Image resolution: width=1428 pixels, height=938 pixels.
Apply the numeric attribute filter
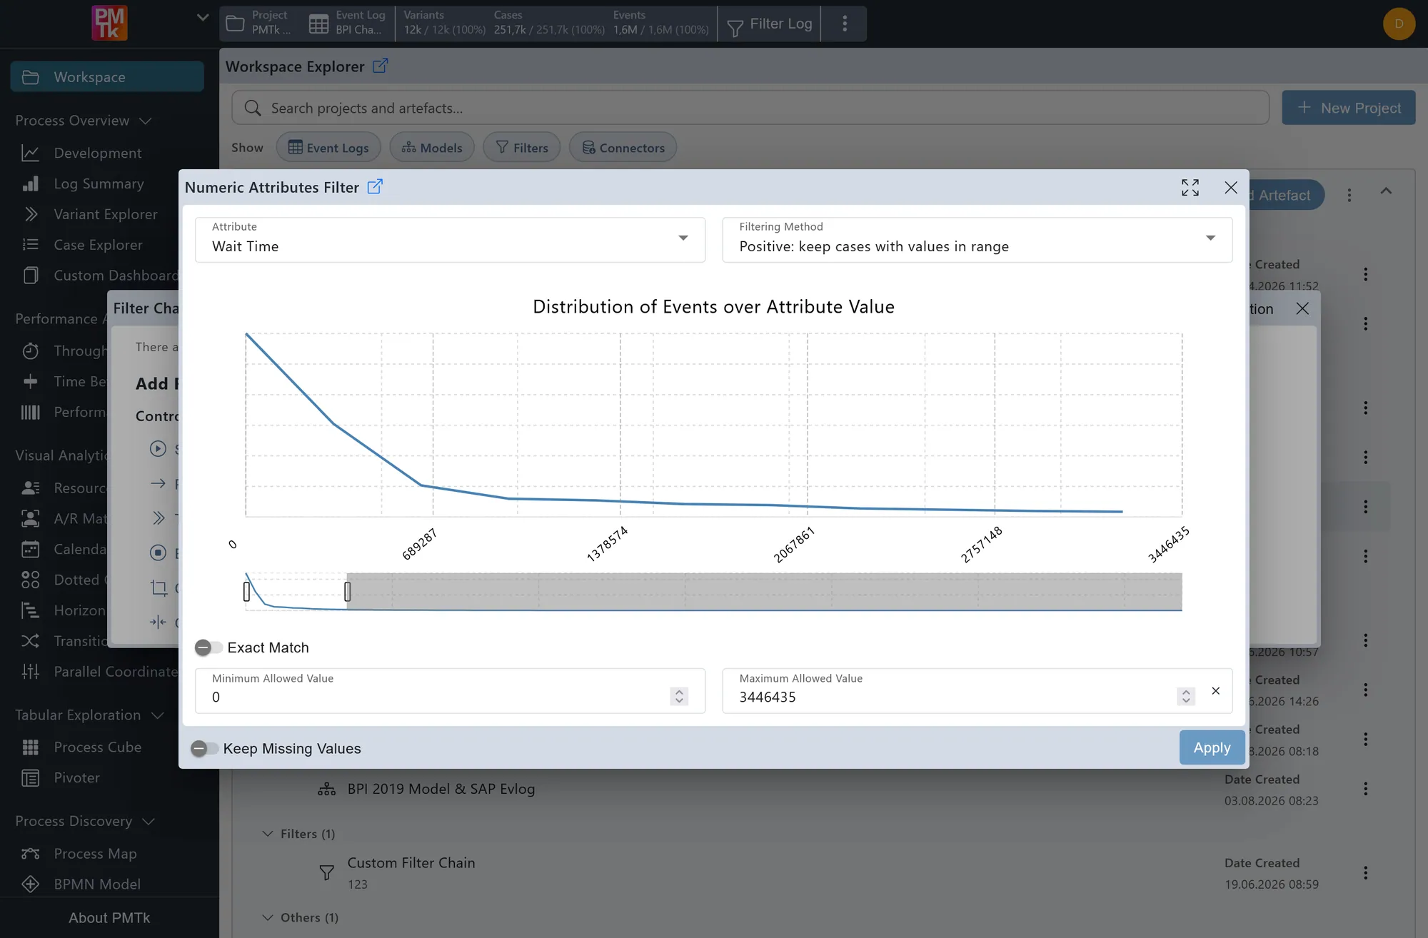pos(1212,747)
